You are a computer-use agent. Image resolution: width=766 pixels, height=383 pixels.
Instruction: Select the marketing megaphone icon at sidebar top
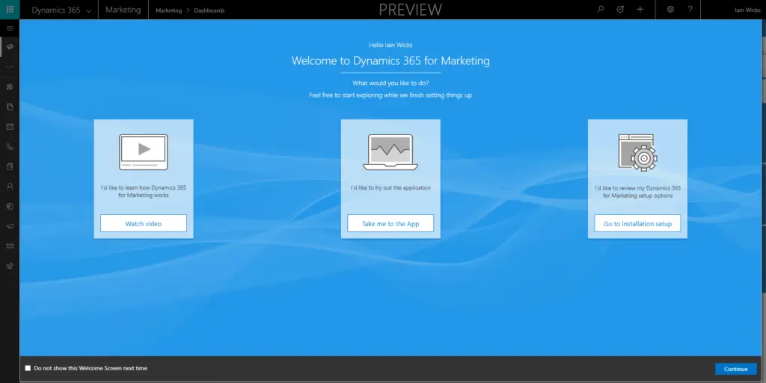point(10,47)
